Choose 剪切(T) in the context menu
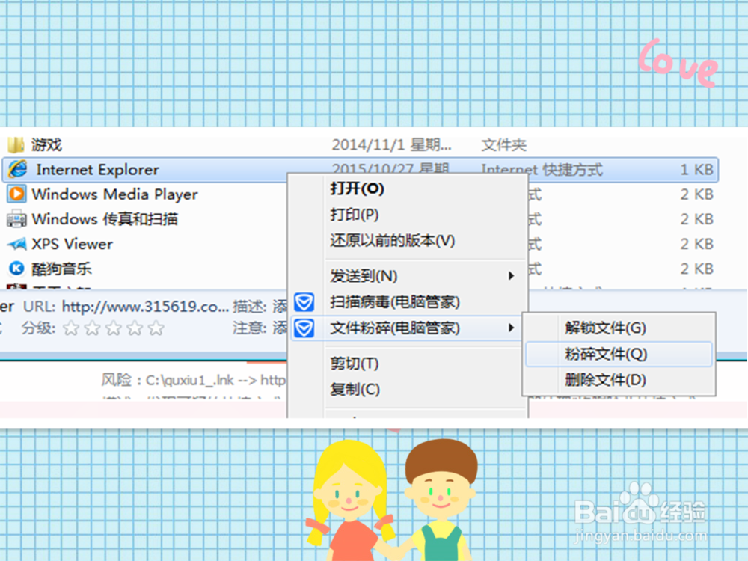Screen dimensions: 748x561 click(x=355, y=364)
